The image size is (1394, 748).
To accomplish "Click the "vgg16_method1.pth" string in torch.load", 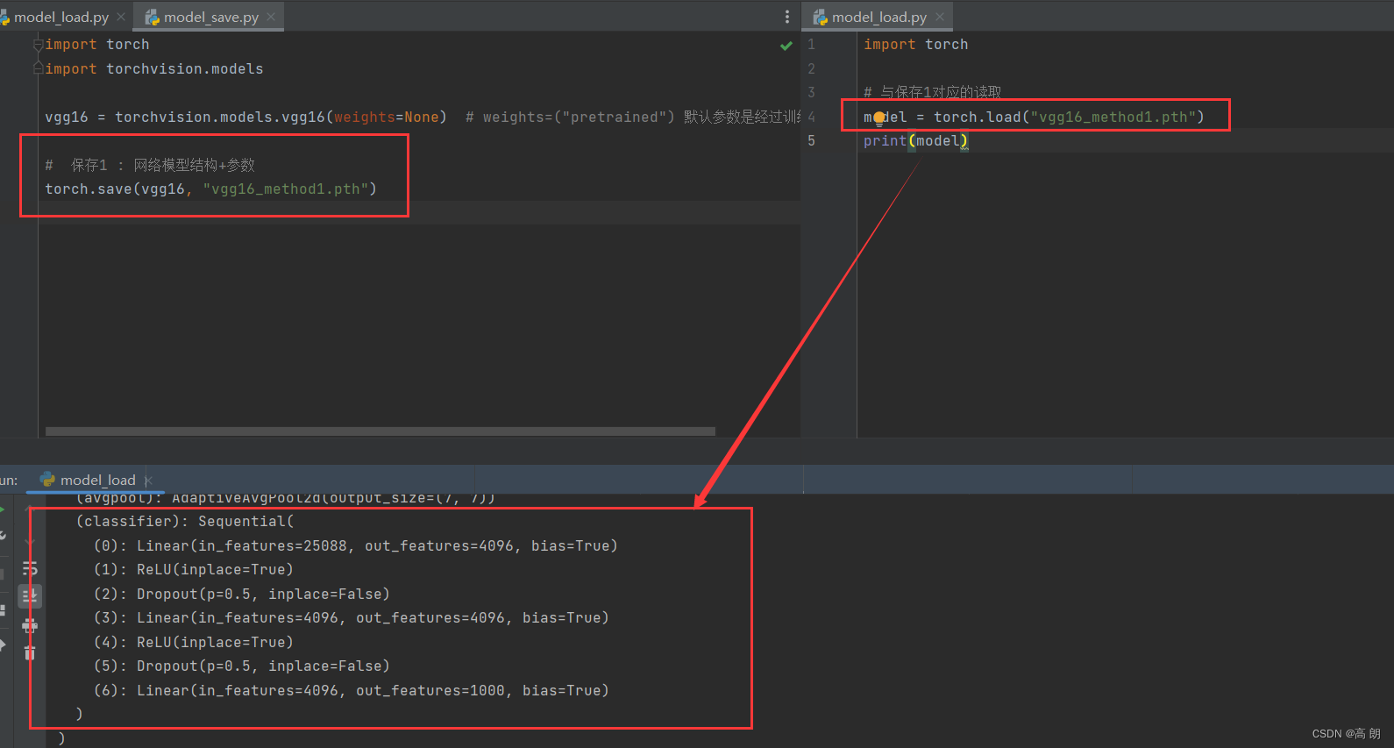I will pyautogui.click(x=1113, y=117).
